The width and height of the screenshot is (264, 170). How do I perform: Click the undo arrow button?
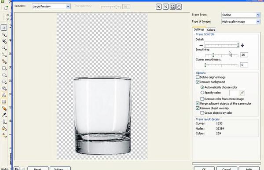[x=17, y=168]
